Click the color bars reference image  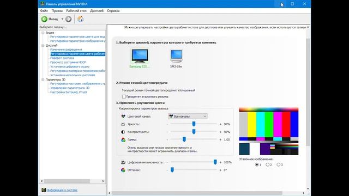[269, 131]
